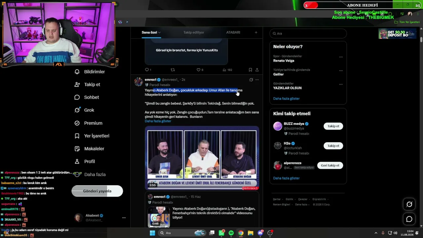Open alperenozs profile avatar
This screenshot has width=423, height=238.
pyautogui.click(x=278, y=165)
